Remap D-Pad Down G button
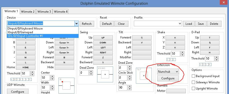The height and width of the screenshot is (94, 229). click(x=210, y=43)
